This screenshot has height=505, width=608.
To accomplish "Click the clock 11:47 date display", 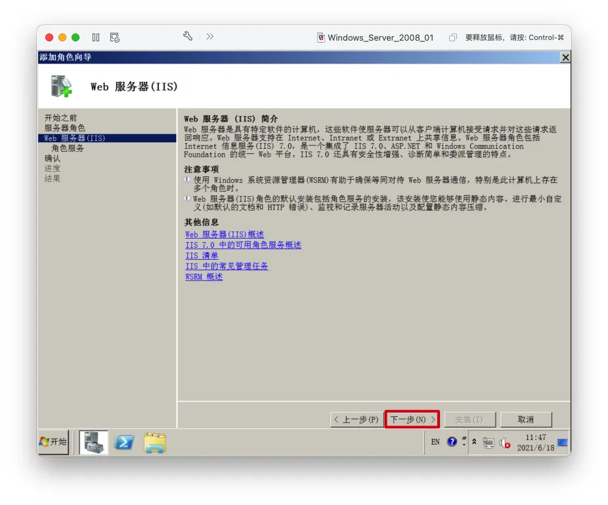I will (x=536, y=442).
